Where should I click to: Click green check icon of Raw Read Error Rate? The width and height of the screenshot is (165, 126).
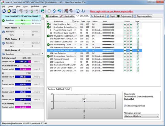pyautogui.click(x=48, y=24)
